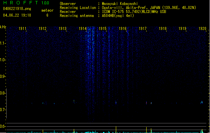Click the meteor echo near 1920

click(x=202, y=102)
